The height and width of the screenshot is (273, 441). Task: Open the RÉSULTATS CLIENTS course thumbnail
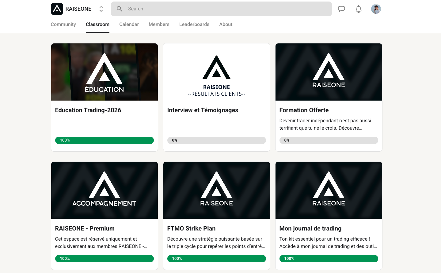(x=217, y=72)
